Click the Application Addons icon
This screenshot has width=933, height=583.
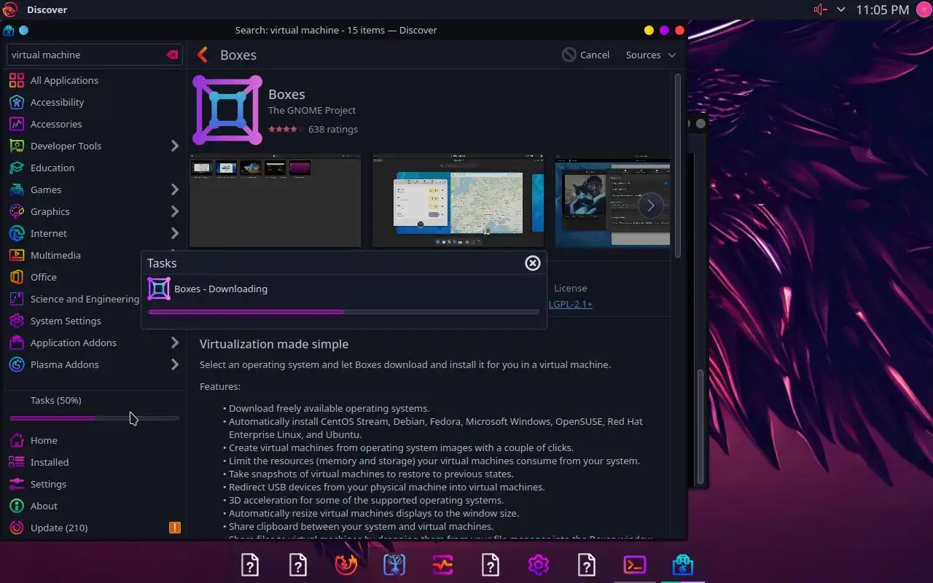coord(16,343)
